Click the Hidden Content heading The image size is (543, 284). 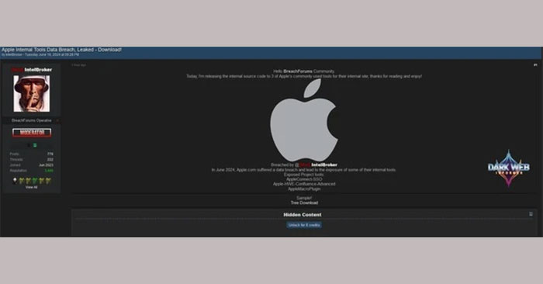(x=303, y=215)
